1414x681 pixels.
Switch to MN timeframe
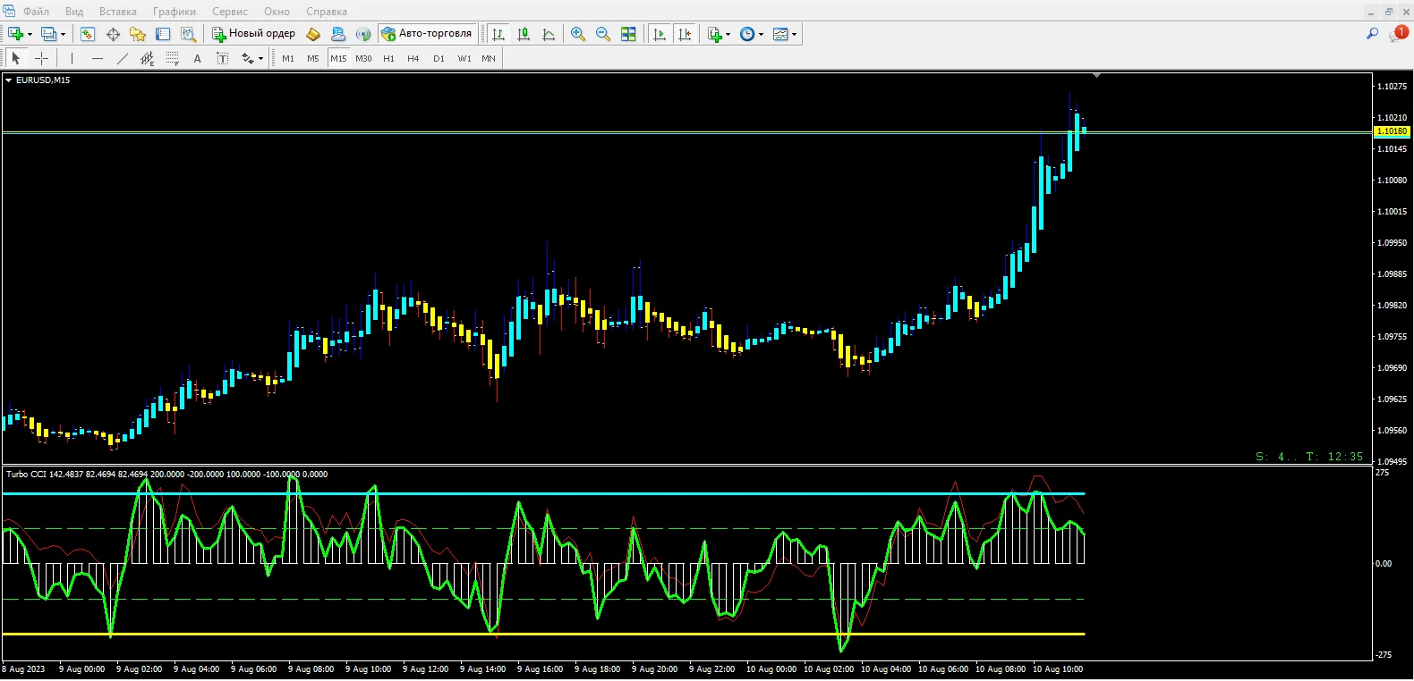click(489, 58)
